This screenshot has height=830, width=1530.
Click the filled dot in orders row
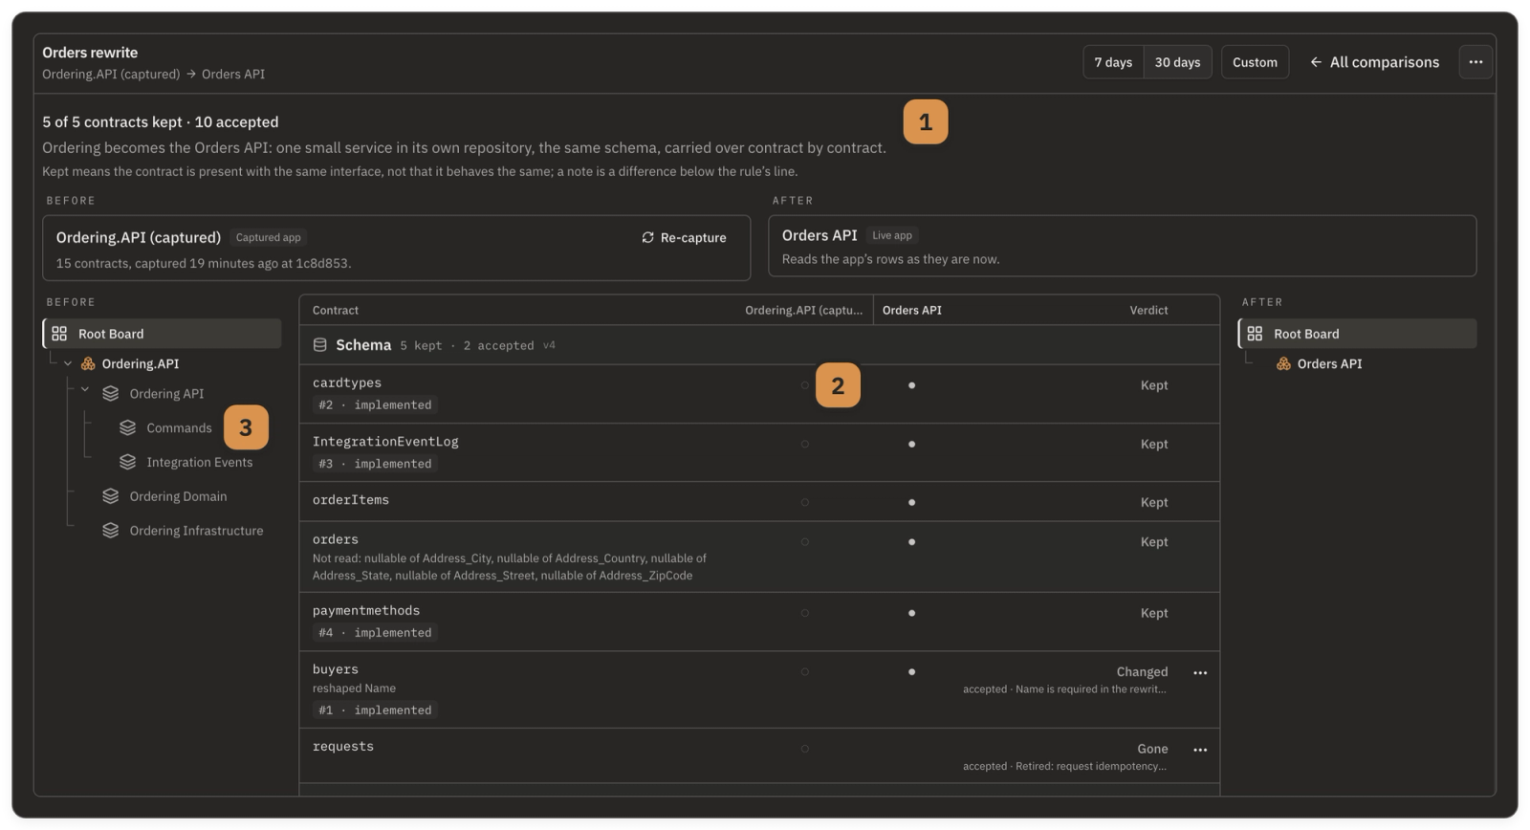pos(911,542)
